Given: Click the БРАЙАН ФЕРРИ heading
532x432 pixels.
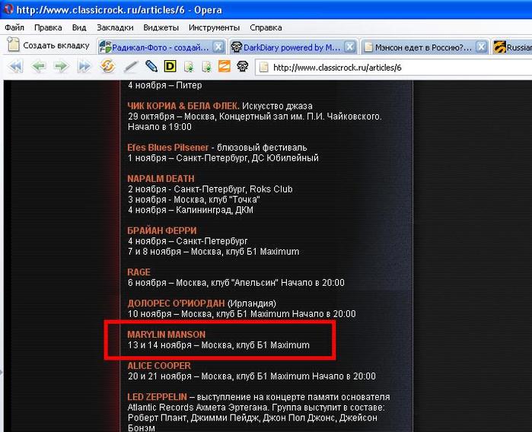Looking at the screenshot, I should click(162, 230).
